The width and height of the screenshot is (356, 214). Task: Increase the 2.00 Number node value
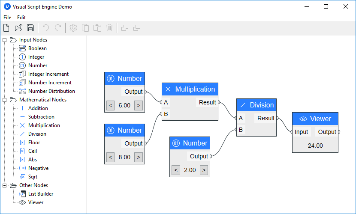point(204,170)
